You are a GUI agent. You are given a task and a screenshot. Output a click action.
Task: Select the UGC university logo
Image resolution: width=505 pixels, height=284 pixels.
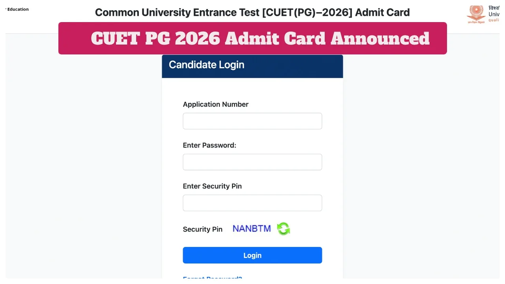[x=476, y=14]
